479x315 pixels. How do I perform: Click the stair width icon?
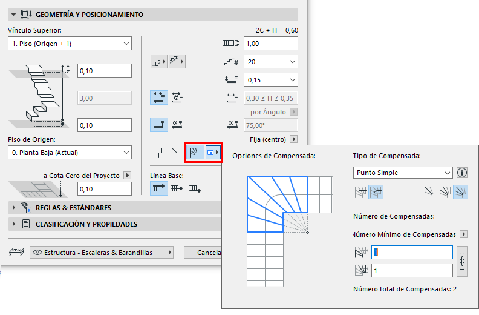coord(231,44)
